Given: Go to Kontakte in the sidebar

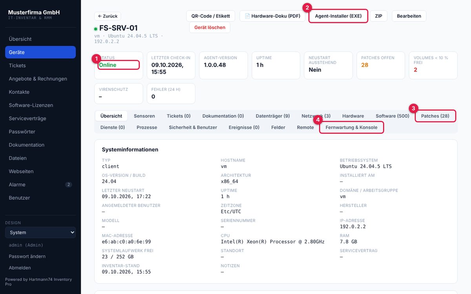Looking at the screenshot, I should [40, 92].
